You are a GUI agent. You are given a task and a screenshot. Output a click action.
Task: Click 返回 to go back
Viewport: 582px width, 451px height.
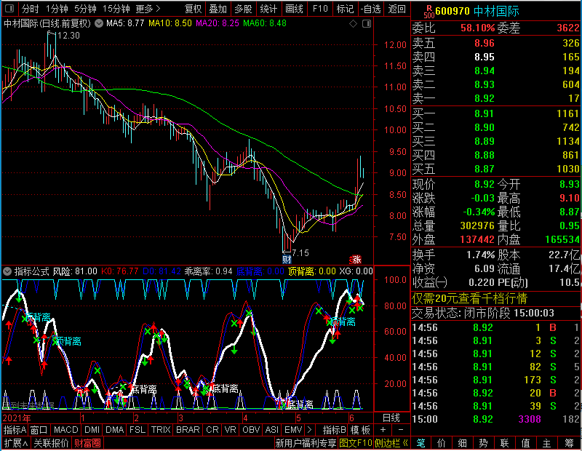[x=396, y=9]
